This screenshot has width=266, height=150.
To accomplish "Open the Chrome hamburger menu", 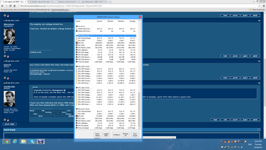I will coord(263,6).
